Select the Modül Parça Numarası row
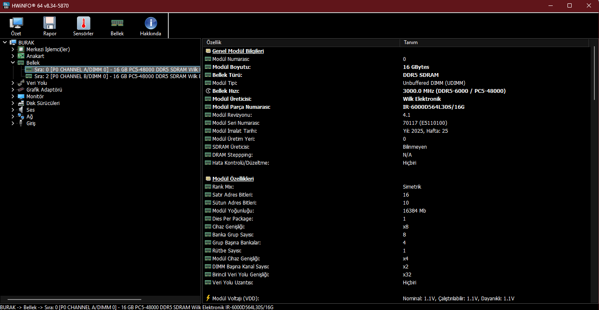599x310 pixels. tap(397, 107)
